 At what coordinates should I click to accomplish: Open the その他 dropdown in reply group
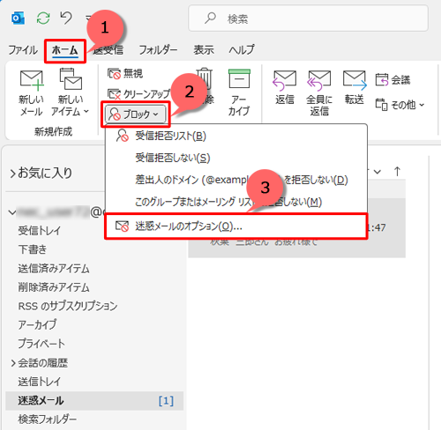[400, 105]
